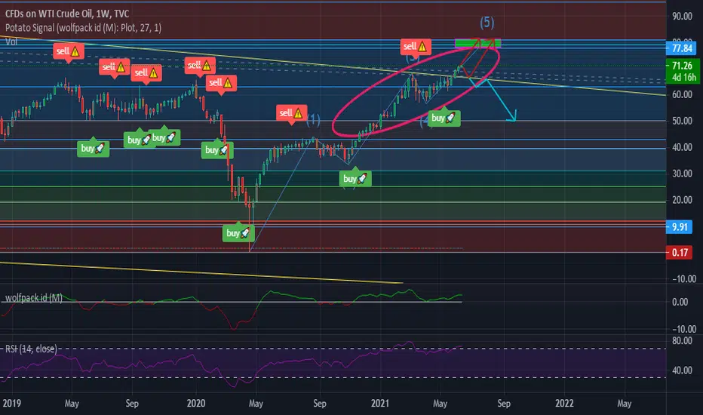
Task: Click the May label after 2022
Action: click(x=624, y=404)
